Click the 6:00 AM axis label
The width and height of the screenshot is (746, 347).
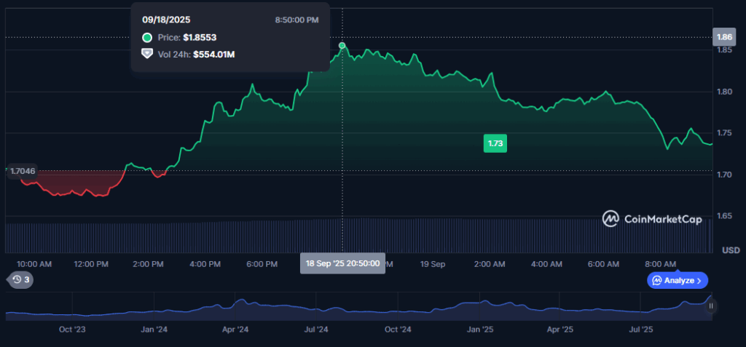click(603, 264)
